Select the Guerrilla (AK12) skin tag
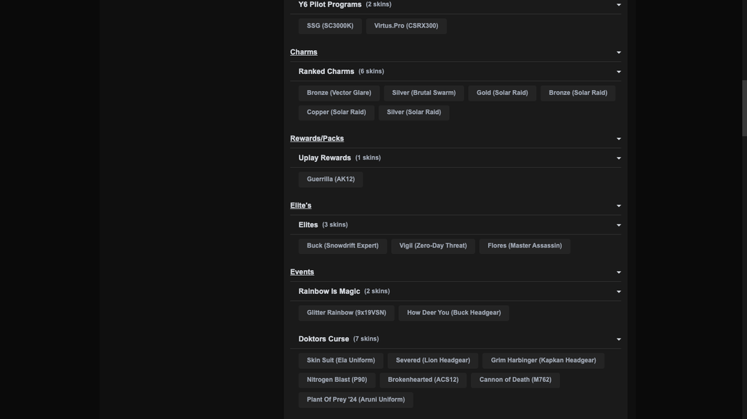Screen dimensions: 747x419 [331, 179]
